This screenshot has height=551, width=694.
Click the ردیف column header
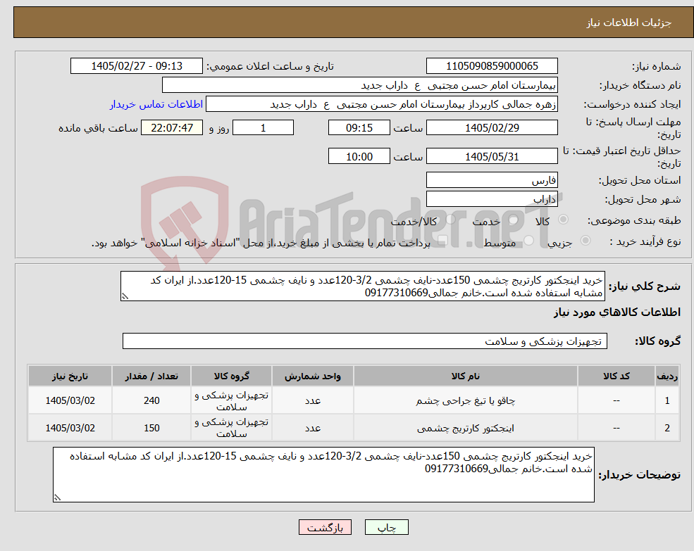(x=667, y=376)
